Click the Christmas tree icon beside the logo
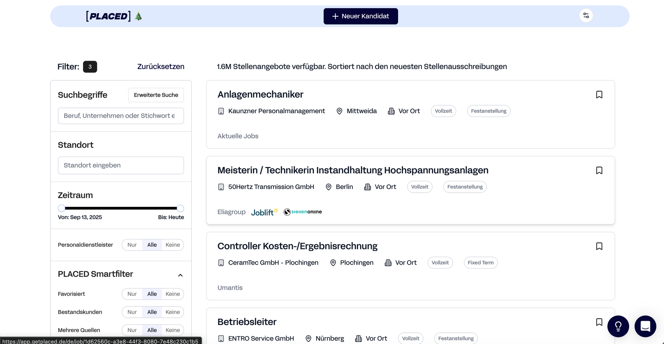The image size is (664, 344). pos(138,16)
